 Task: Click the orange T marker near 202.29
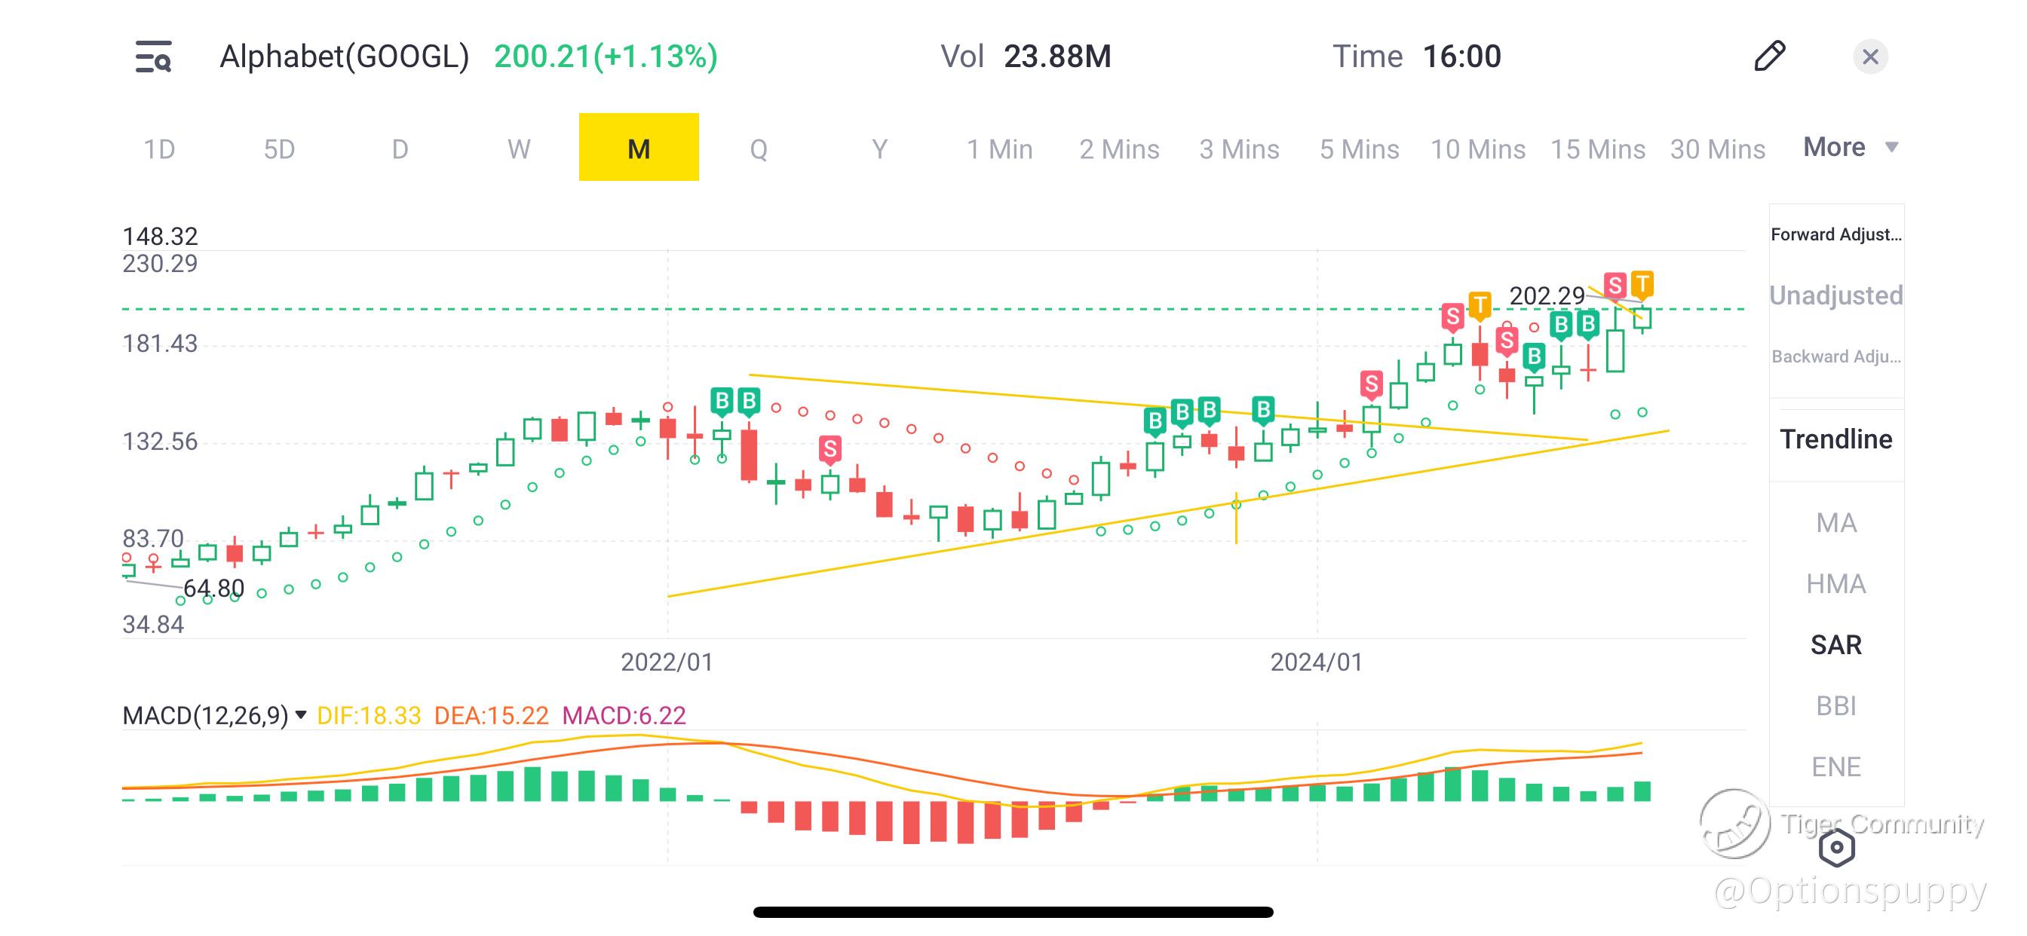[x=1642, y=285]
